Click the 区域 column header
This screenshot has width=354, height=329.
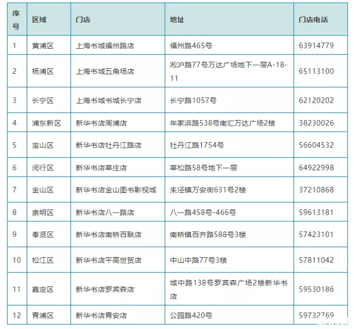[x=49, y=20]
